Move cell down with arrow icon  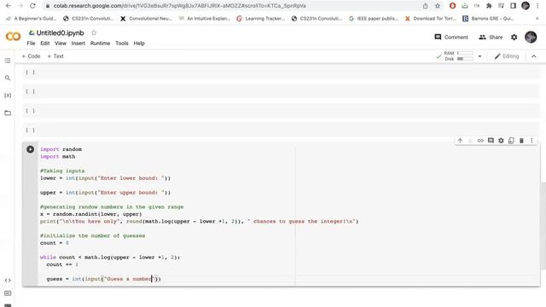coord(470,141)
